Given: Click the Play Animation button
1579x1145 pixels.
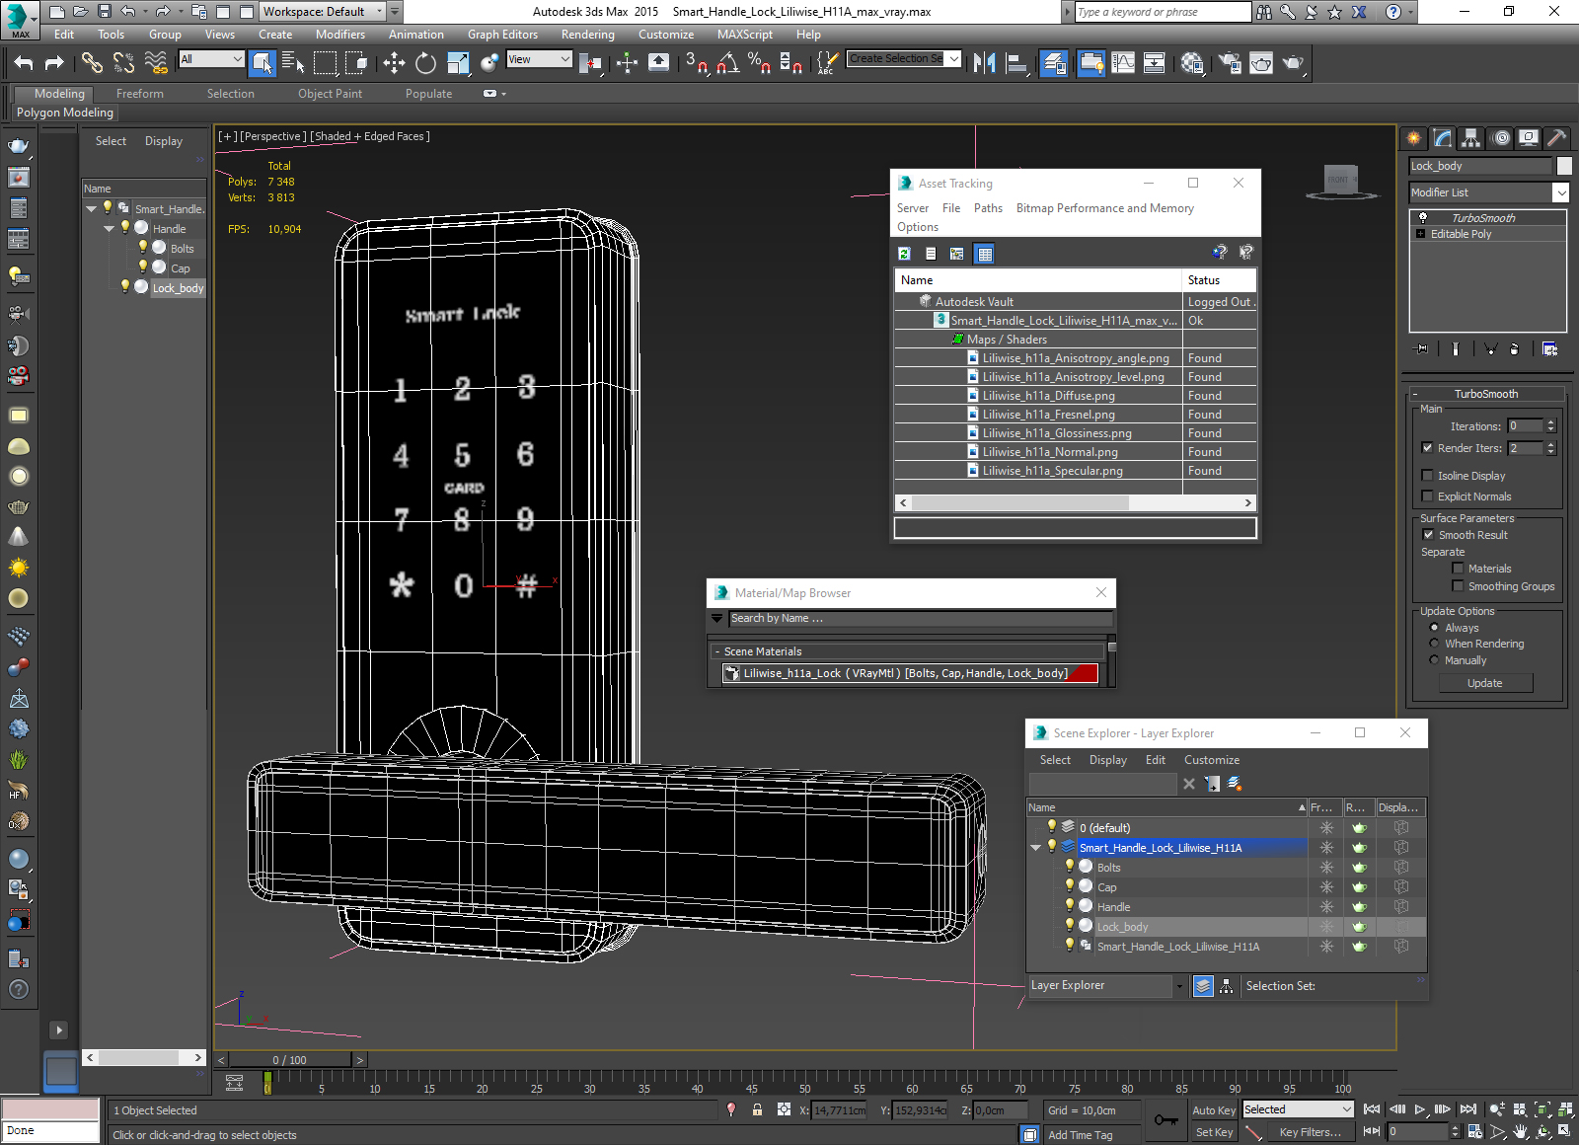Looking at the screenshot, I should tap(1420, 1109).
